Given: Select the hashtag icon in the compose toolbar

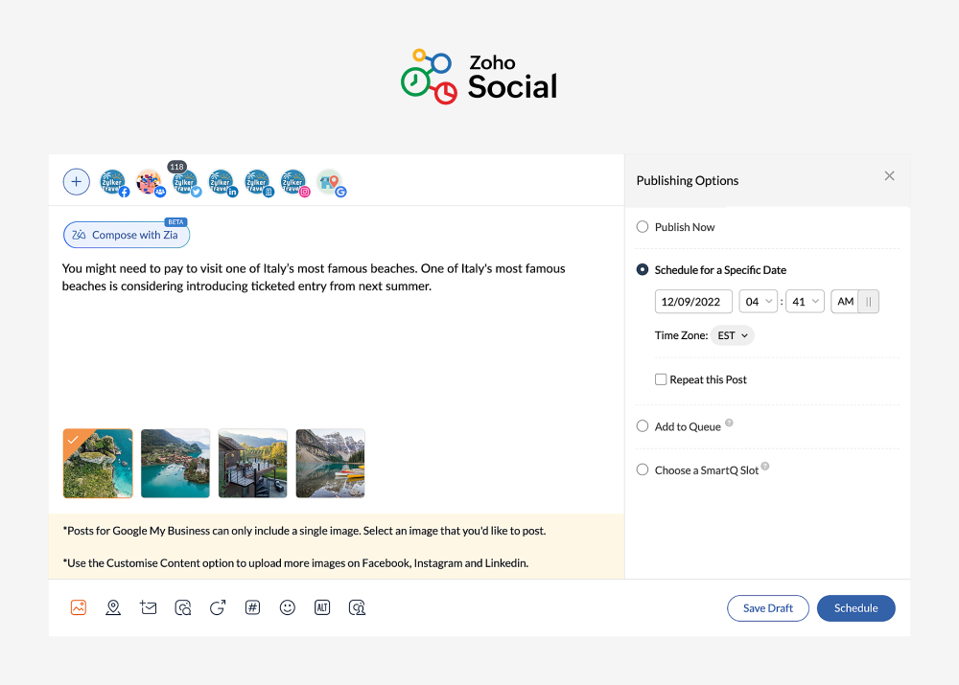Looking at the screenshot, I should (x=252, y=607).
